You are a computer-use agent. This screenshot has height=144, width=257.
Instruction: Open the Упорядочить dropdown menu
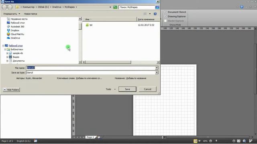[12, 14]
